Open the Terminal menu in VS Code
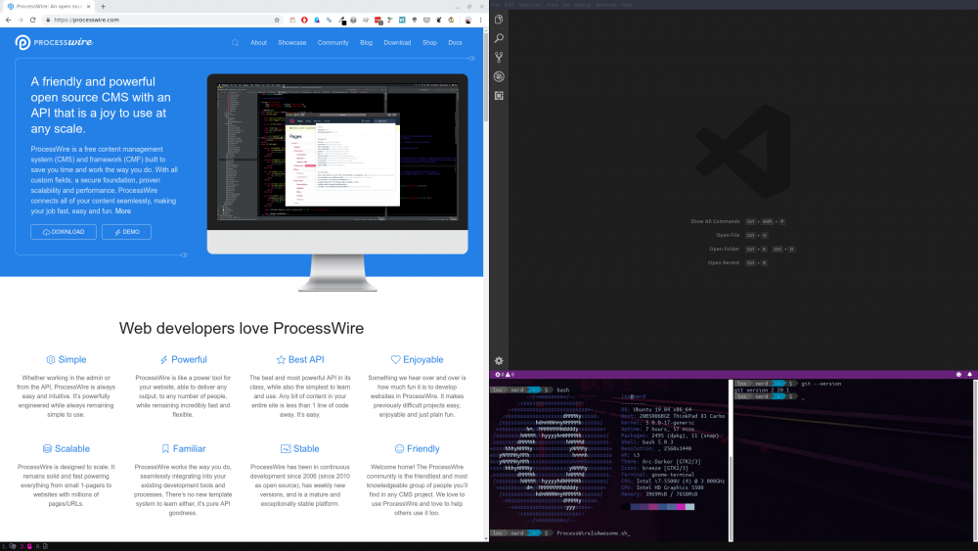The image size is (978, 551). point(606,5)
